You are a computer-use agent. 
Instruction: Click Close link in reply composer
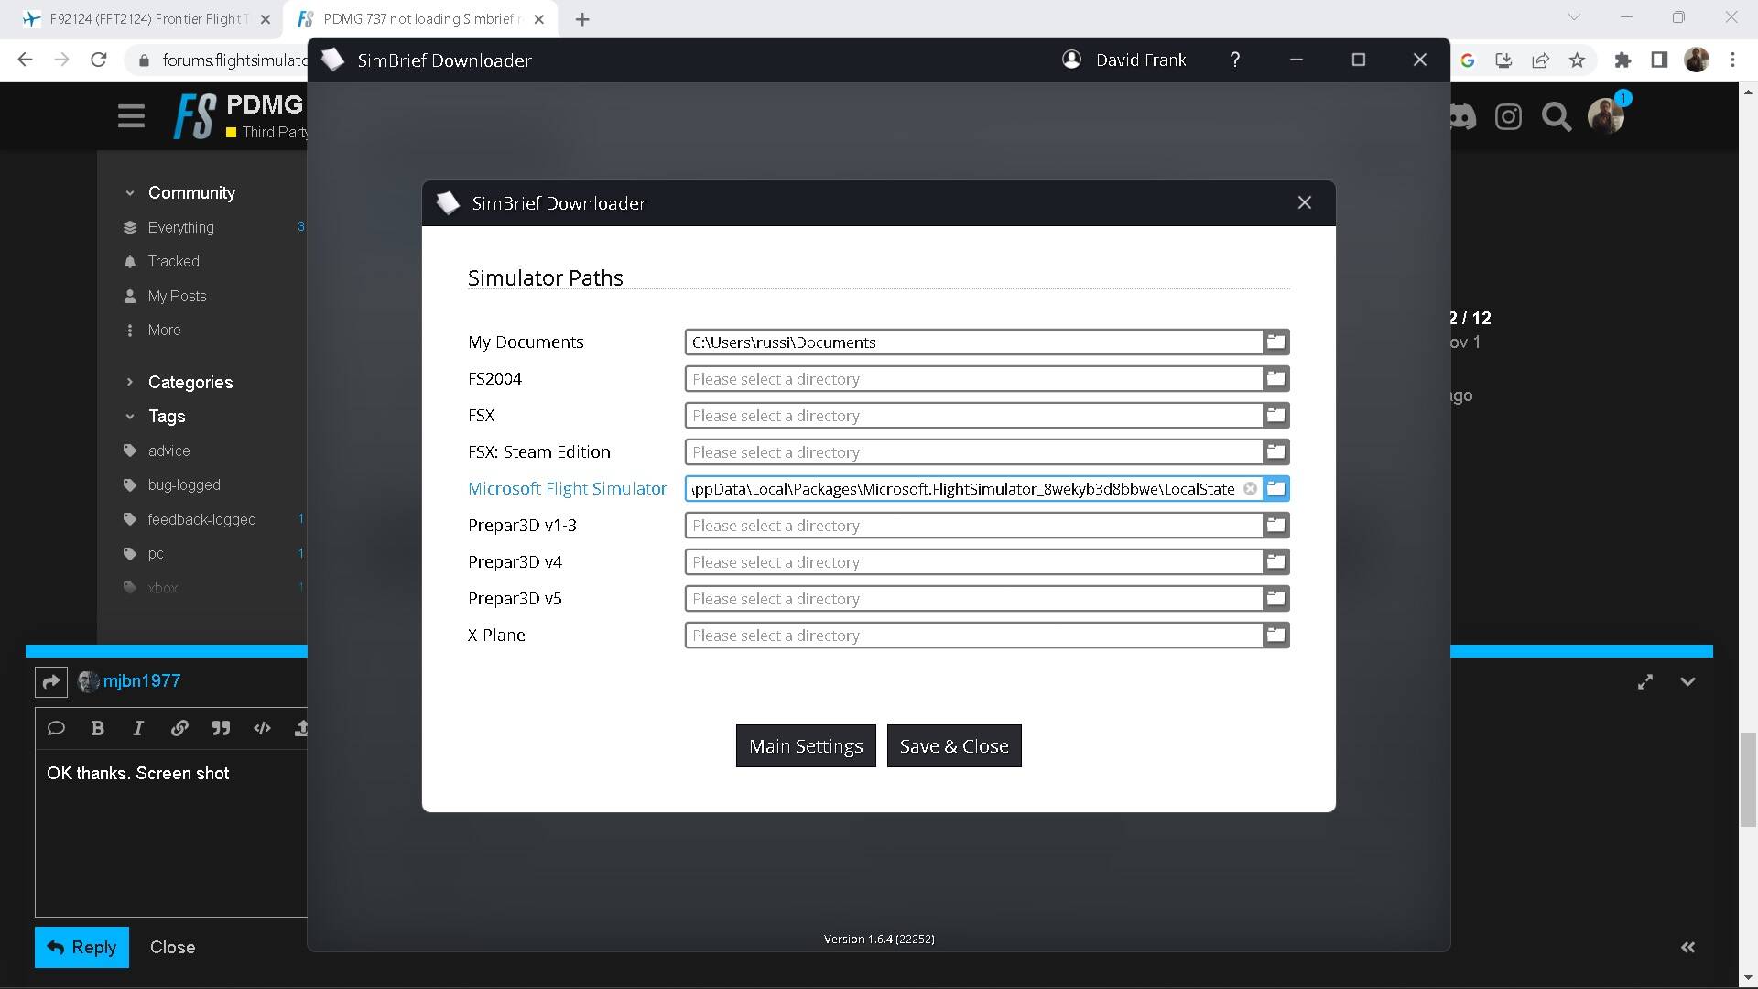[x=172, y=947]
